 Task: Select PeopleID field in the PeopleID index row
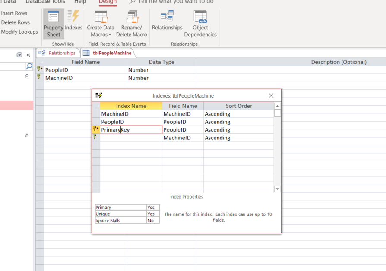(x=183, y=122)
